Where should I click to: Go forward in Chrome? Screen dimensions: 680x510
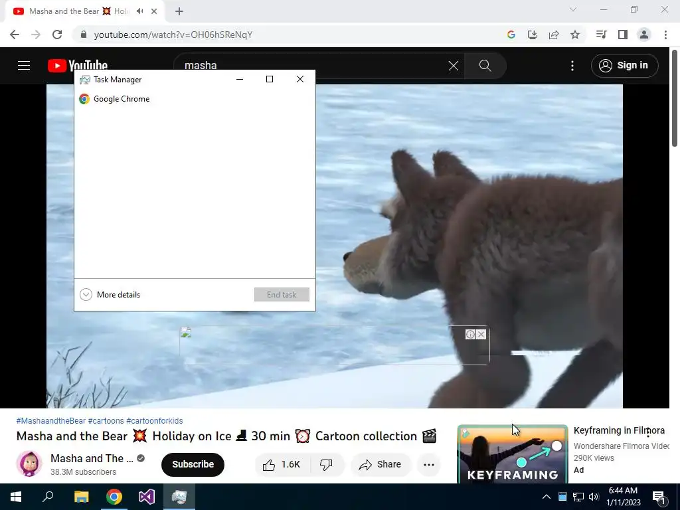[x=36, y=35]
